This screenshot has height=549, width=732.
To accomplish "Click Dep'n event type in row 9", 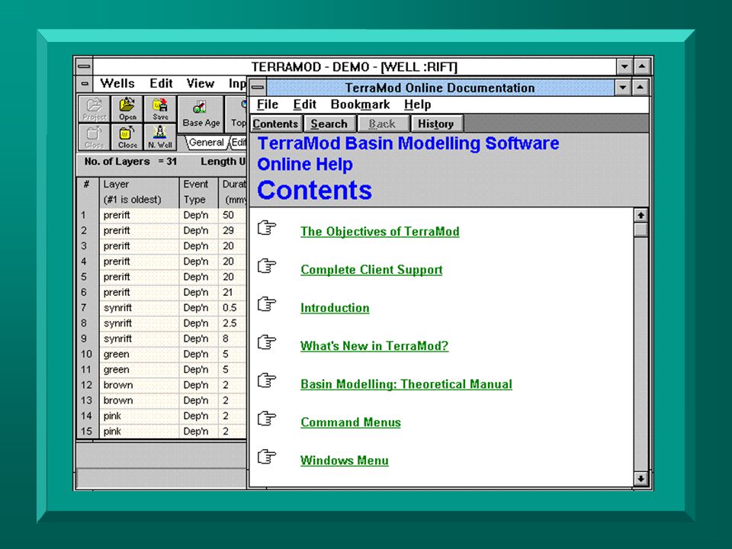I will (198, 339).
